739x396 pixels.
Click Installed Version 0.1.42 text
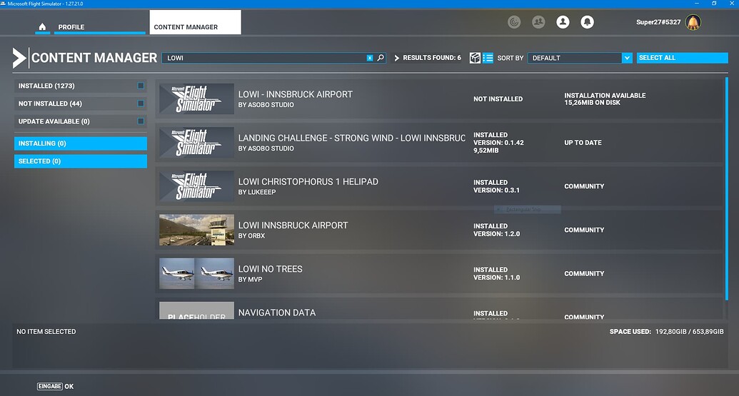(498, 143)
